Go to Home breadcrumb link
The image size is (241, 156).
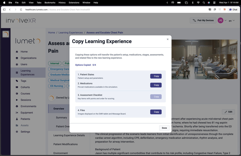click(51, 33)
